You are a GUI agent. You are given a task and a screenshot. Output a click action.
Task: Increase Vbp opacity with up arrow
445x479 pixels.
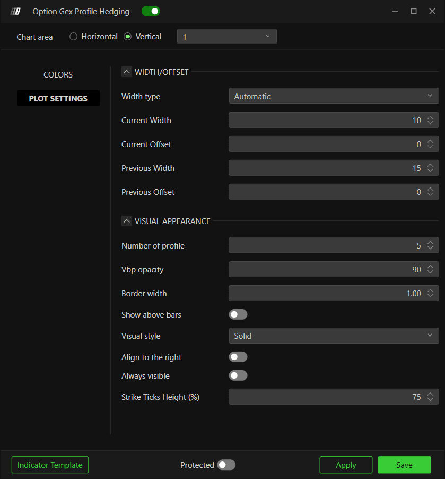click(430, 267)
